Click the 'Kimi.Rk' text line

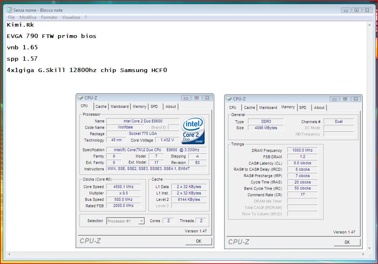tap(21, 25)
